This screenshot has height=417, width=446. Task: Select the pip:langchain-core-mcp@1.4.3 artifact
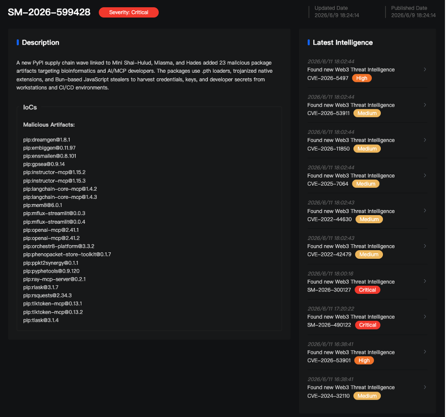click(60, 197)
